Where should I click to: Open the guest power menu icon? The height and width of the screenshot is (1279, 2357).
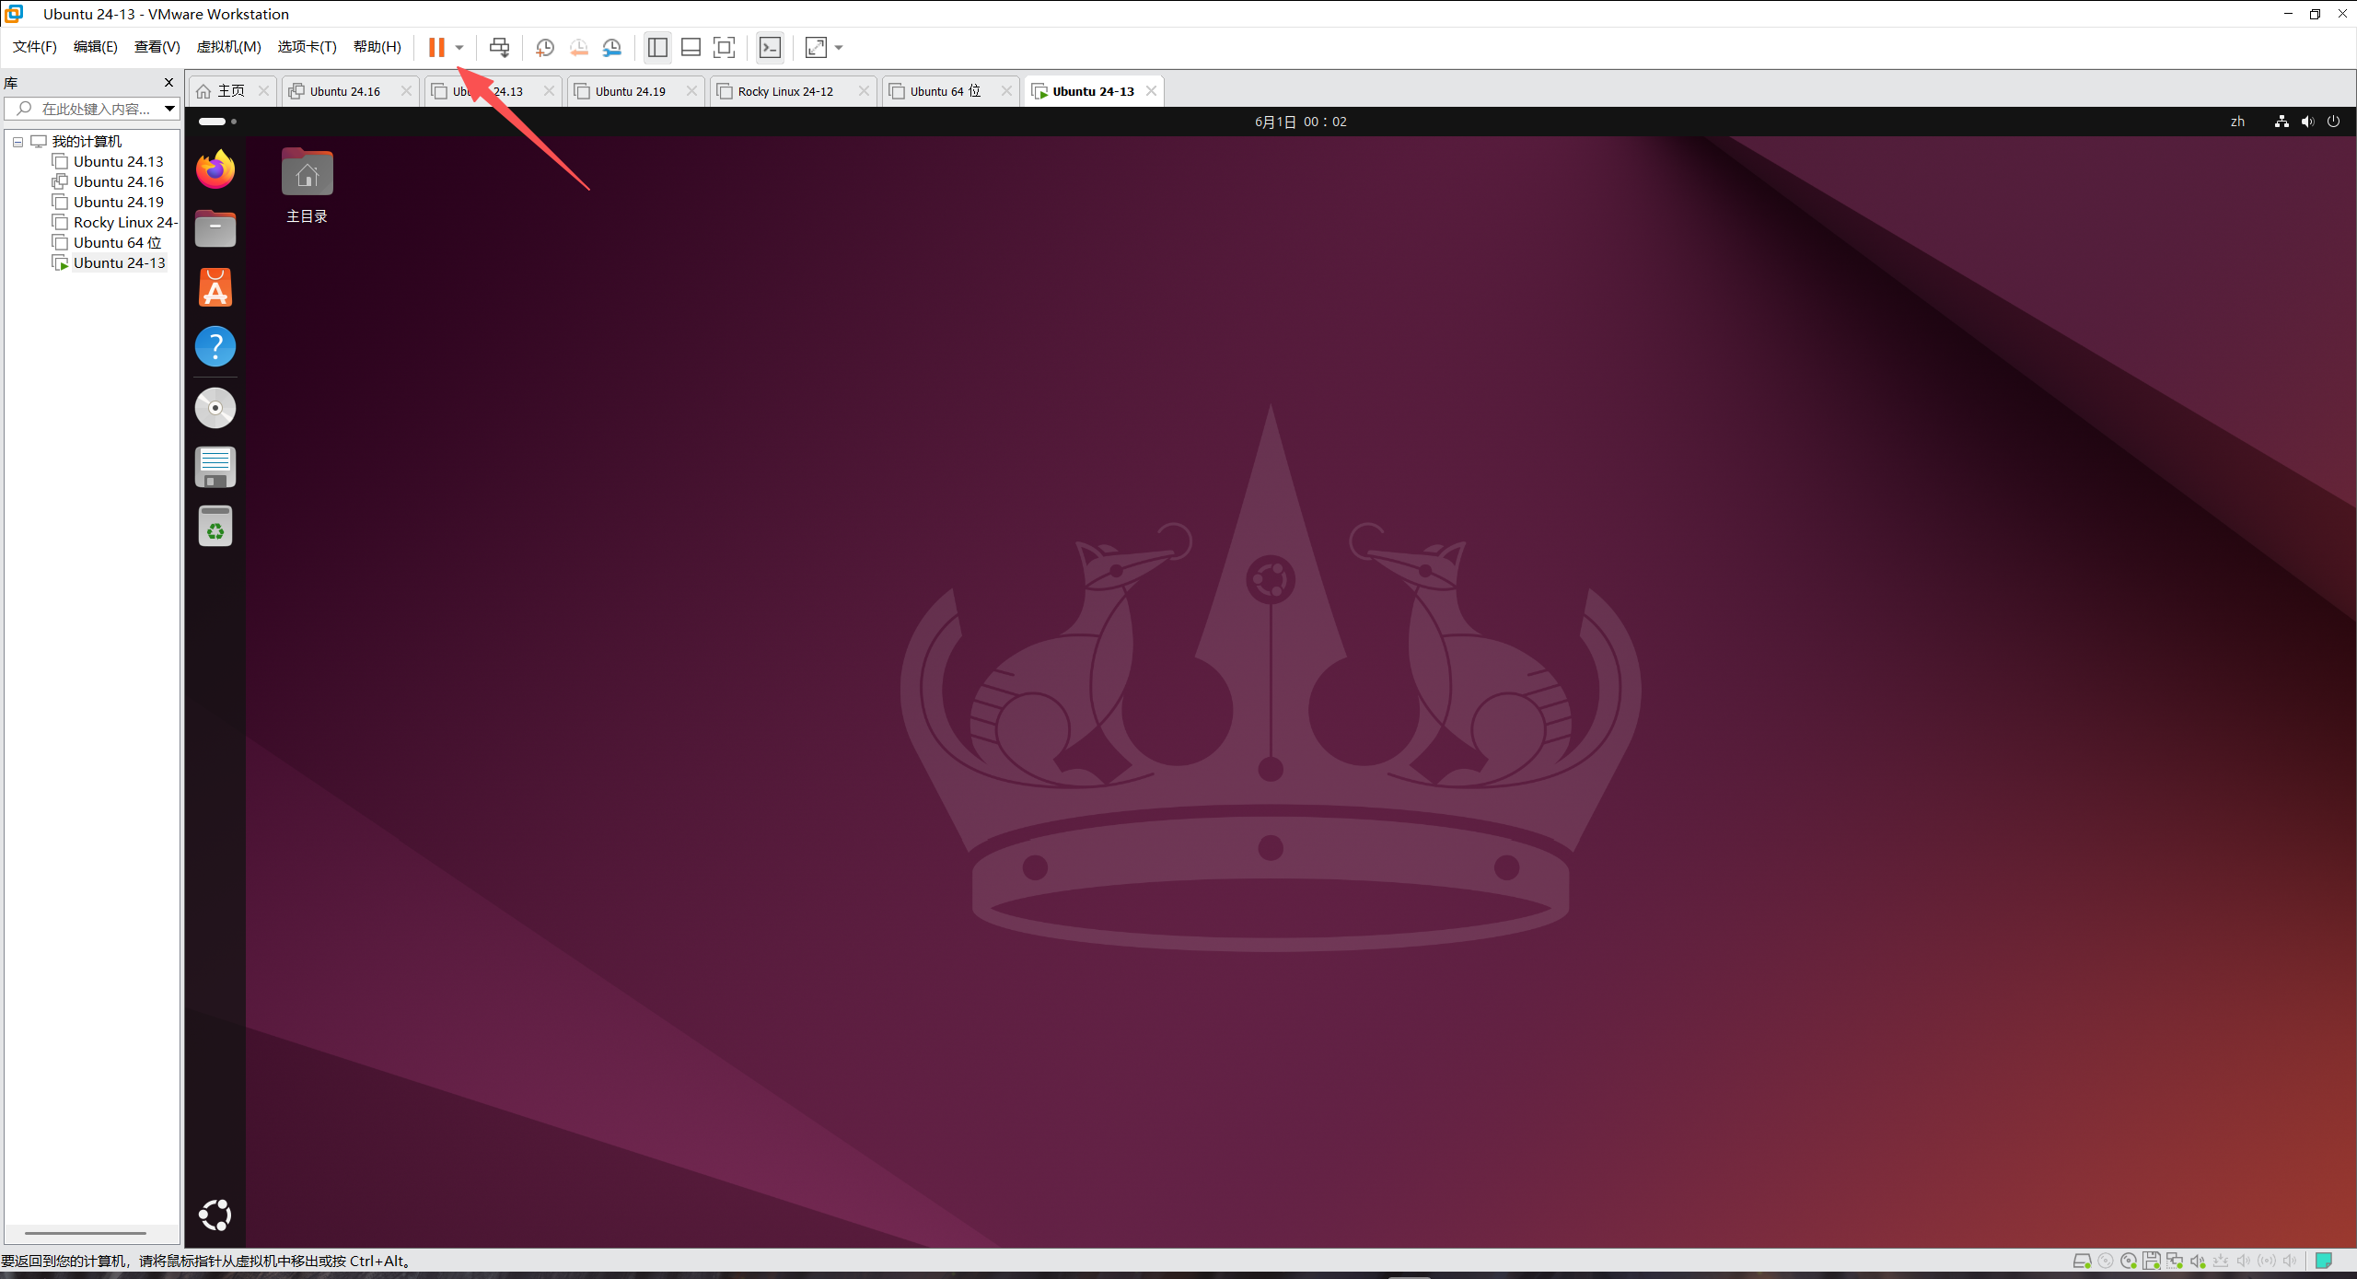tap(2333, 122)
